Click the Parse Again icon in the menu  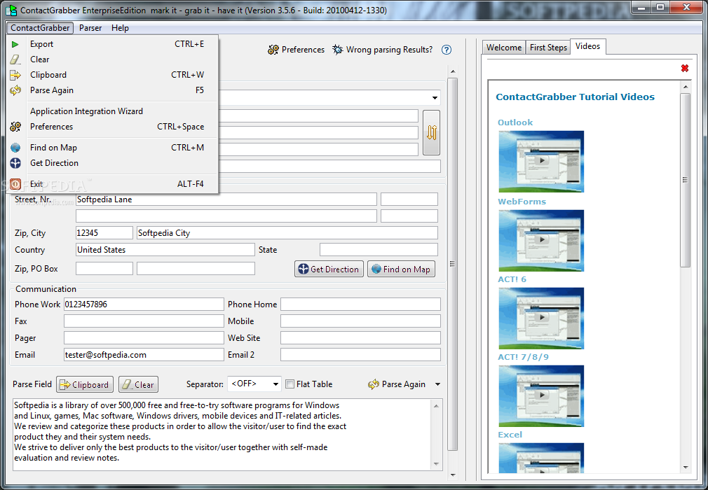click(x=15, y=90)
